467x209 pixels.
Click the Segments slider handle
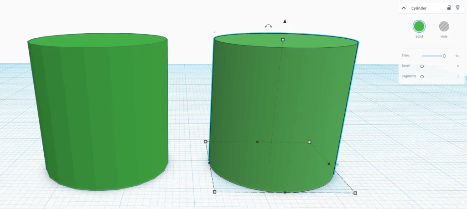pos(422,76)
